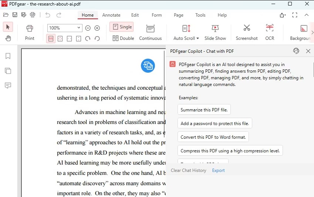Set actual size 1:1 view
This screenshot has width=314, height=197.
(x=51, y=39)
